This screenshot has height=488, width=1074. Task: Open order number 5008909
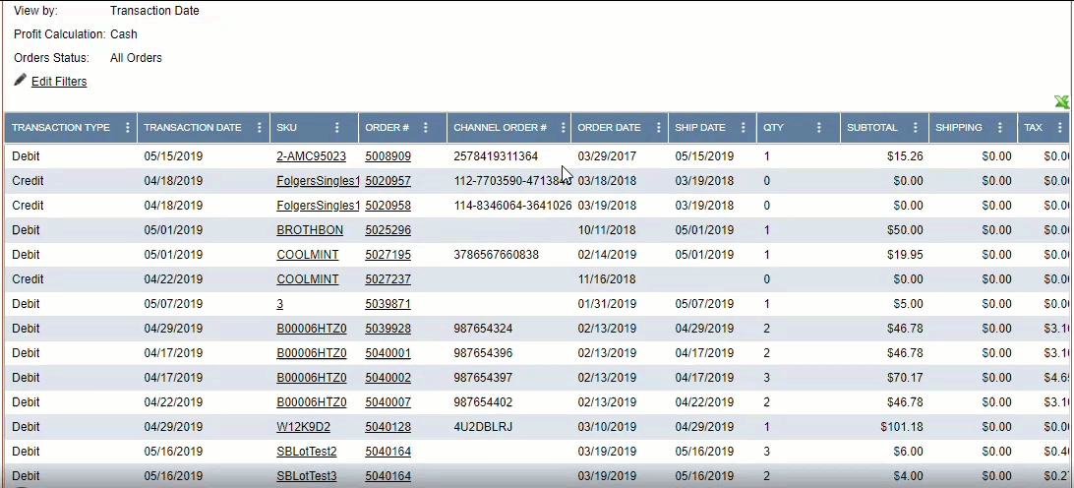click(388, 156)
